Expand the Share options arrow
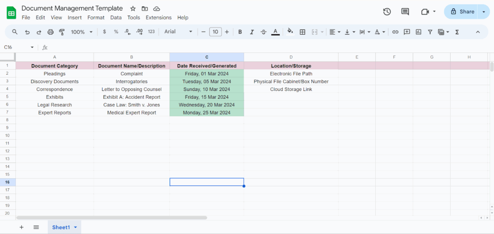The width and height of the screenshot is (494, 234). (484, 12)
